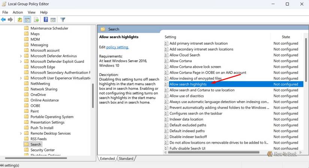
Task: Click the policy icon beside Default indexed paths
Action: (166, 131)
